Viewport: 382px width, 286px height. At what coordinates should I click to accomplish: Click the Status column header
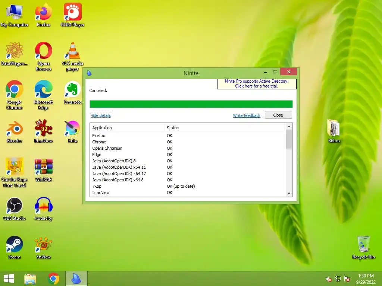point(224,128)
